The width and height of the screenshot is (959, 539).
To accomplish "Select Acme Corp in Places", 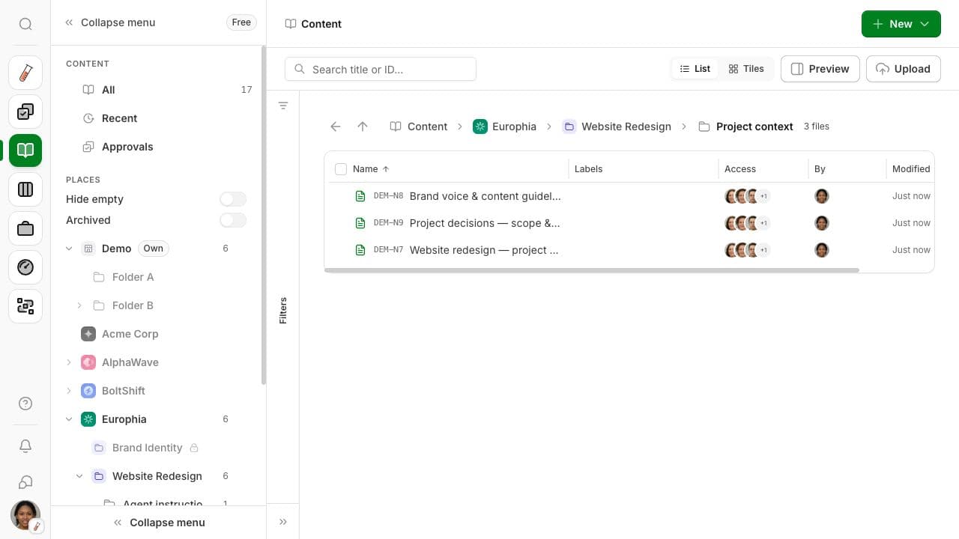I will [x=130, y=334].
